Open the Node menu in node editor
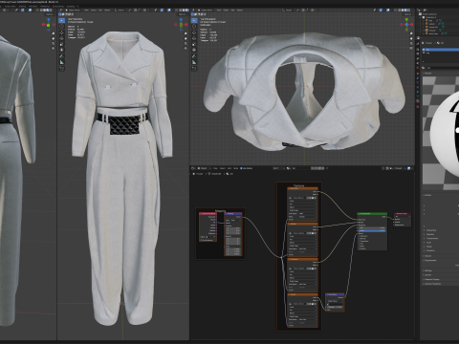This screenshot has width=459, height=344. pos(235,168)
